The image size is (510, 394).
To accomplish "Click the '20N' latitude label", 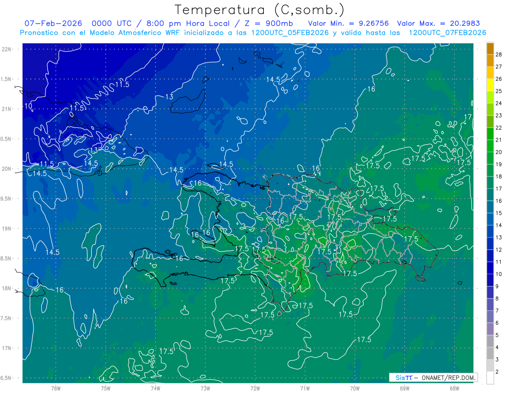I will (x=6, y=169).
